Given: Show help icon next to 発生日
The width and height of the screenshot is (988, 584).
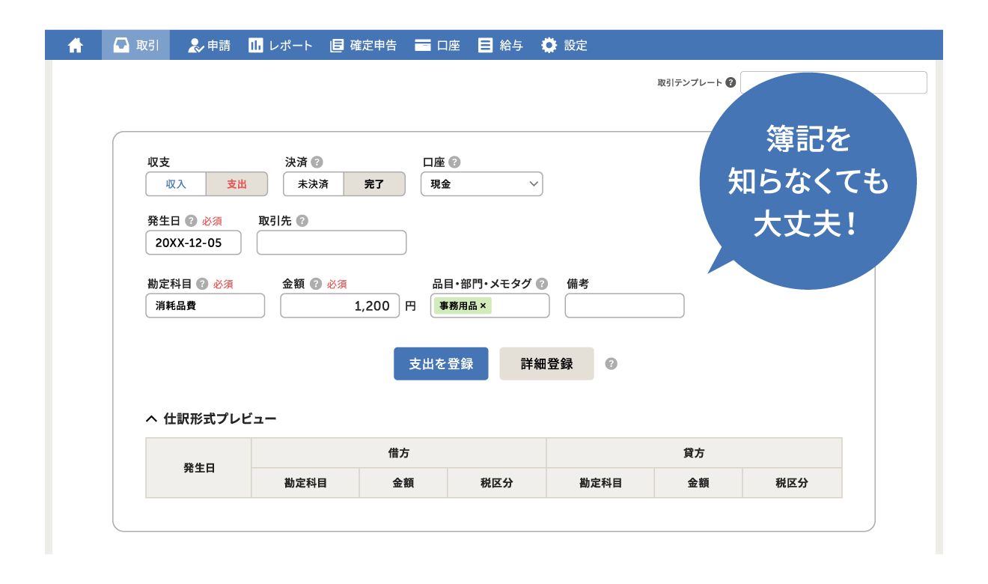Looking at the screenshot, I should point(191,221).
